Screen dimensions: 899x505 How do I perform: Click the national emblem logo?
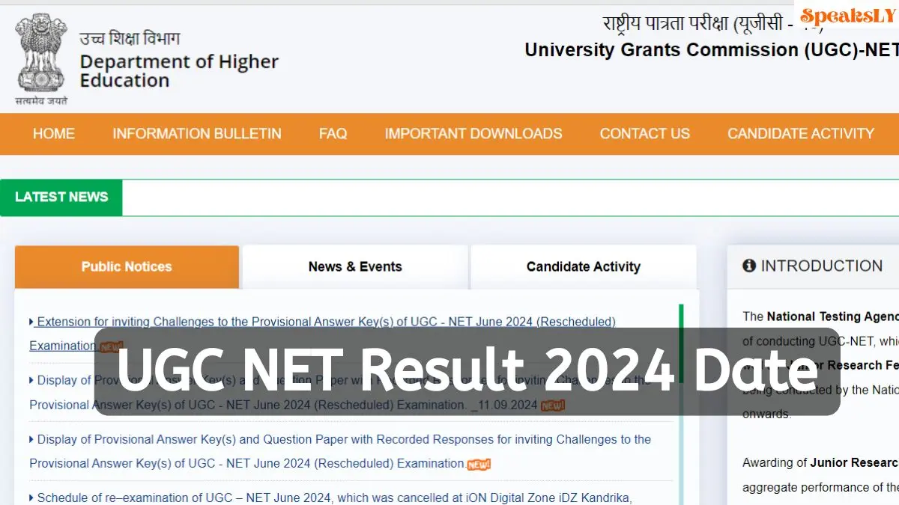tap(40, 55)
